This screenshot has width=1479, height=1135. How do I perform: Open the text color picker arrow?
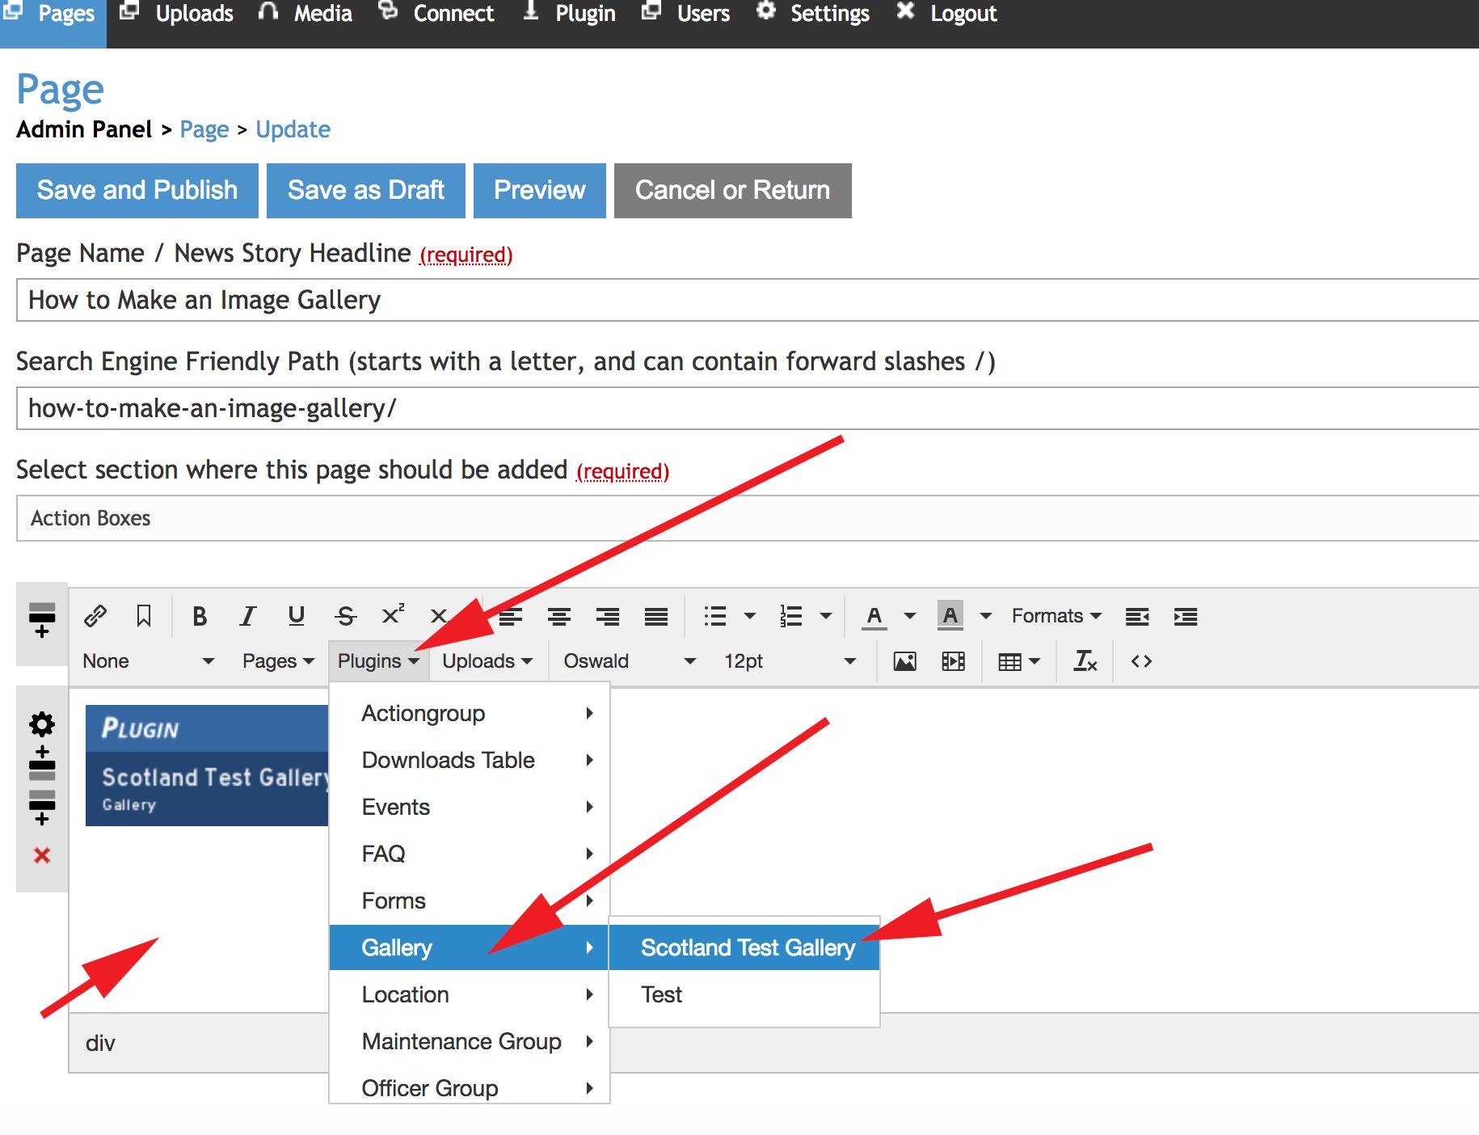[x=910, y=616]
